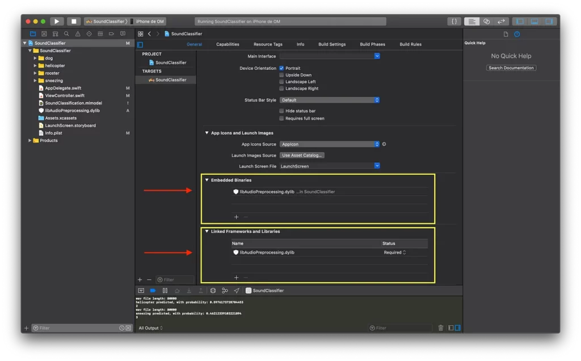Enable the Landscape Left orientation

(x=281, y=82)
